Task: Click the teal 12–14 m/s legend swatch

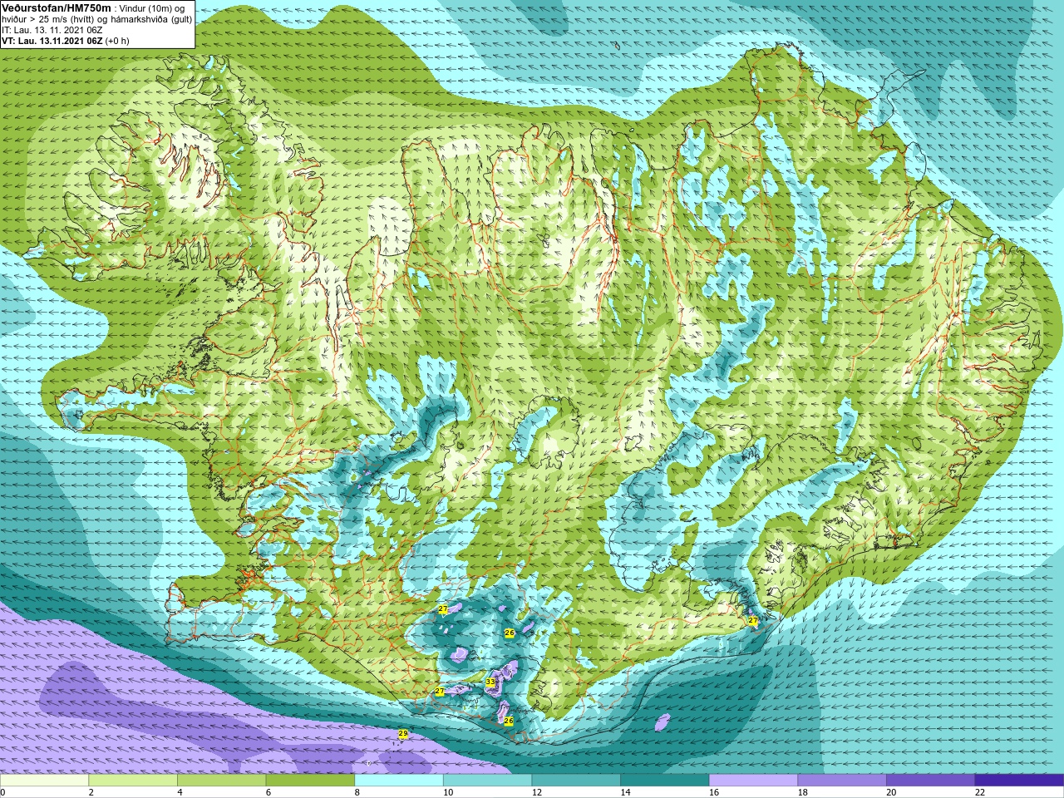Action: [x=576, y=781]
